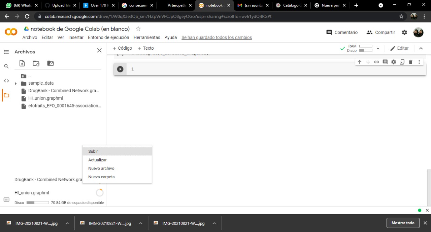Select DrugBank - Combined Network file
The image size is (431, 232).
pos(64,91)
